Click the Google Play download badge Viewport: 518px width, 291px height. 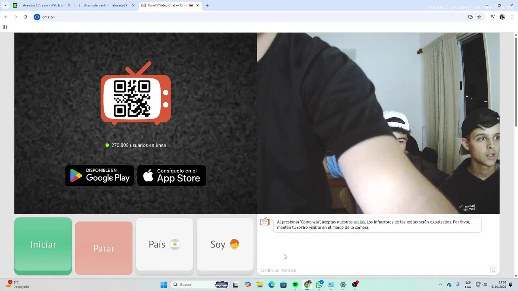click(100, 175)
